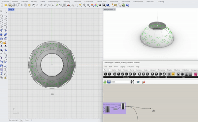Open dropdown arrow beside Grasshopper zoom extents
The width and height of the screenshot is (198, 122).
pyautogui.click(x=135, y=82)
